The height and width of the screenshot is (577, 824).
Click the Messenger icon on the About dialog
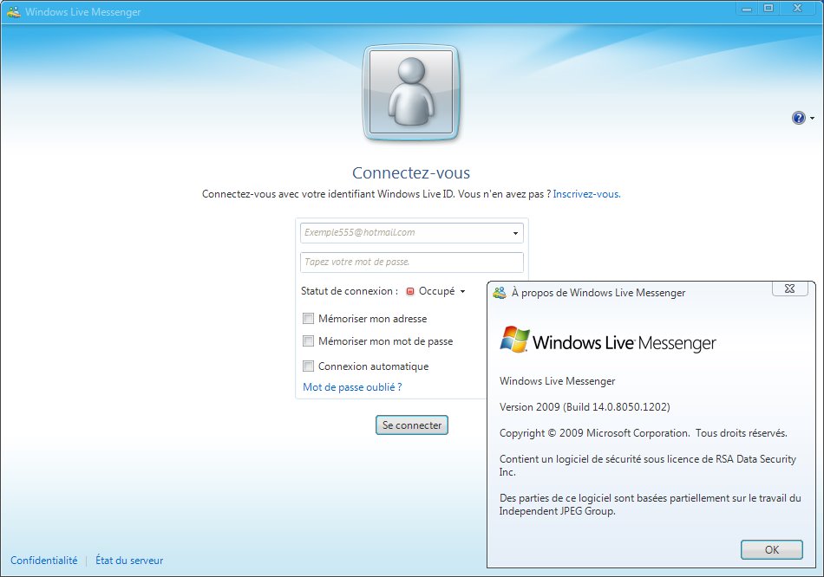pyautogui.click(x=499, y=293)
